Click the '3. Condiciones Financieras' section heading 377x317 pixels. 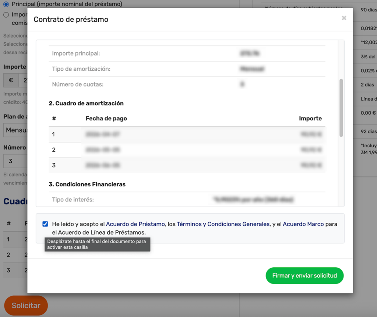tap(87, 184)
